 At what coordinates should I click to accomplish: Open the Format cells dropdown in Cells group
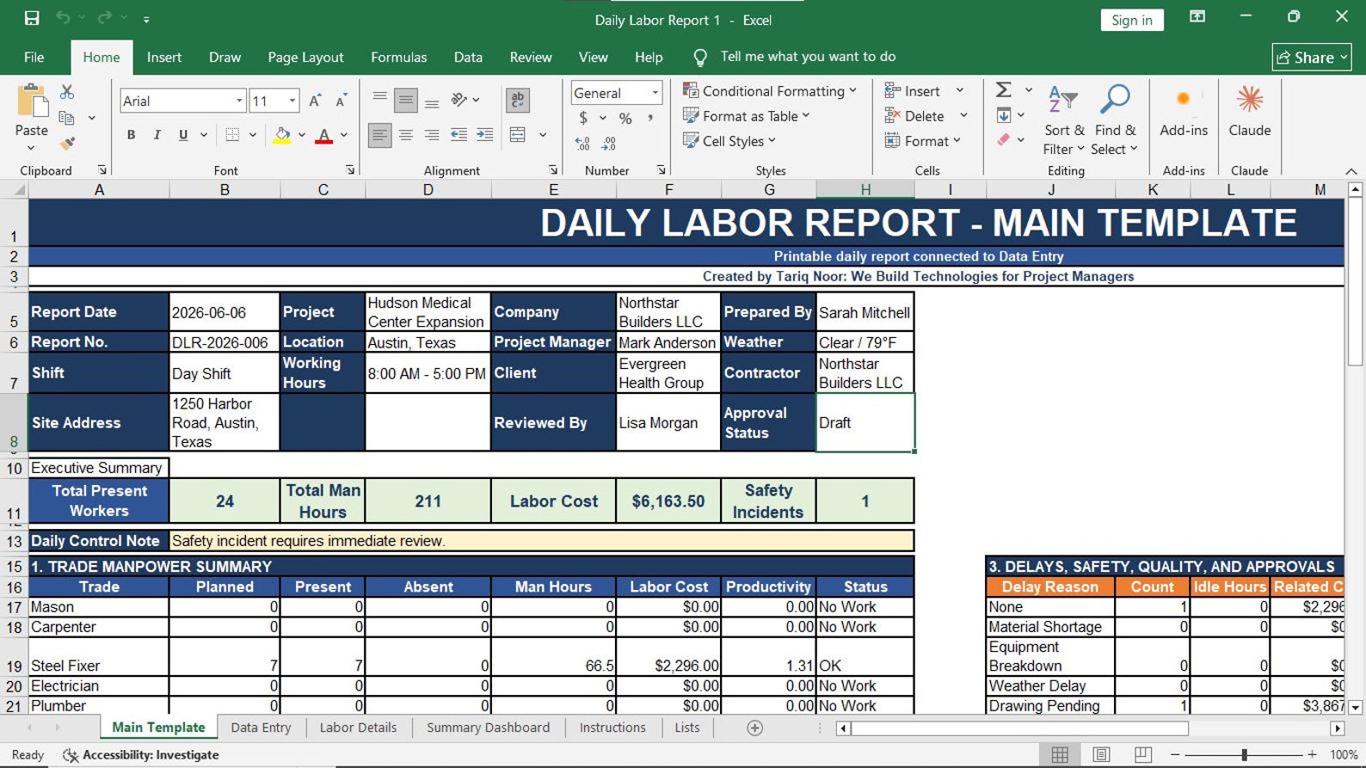[922, 140]
